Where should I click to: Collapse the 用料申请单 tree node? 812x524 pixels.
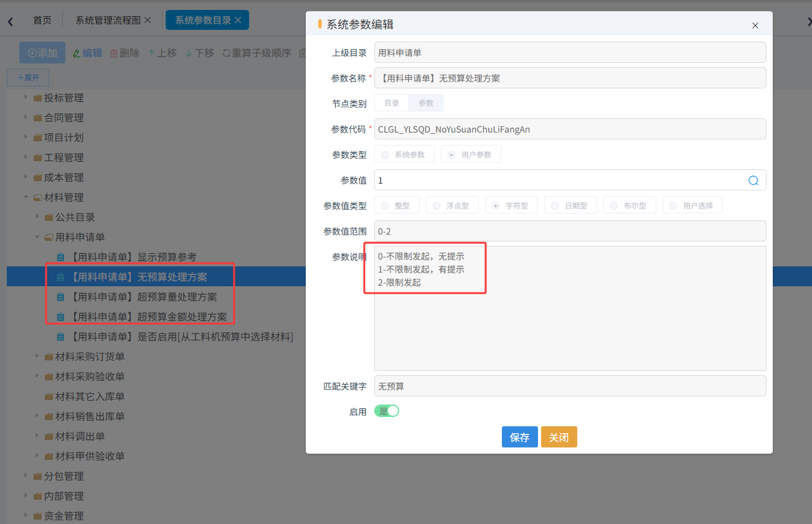pyautogui.click(x=37, y=237)
